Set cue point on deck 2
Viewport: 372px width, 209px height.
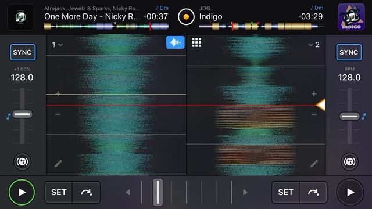coord(285,192)
